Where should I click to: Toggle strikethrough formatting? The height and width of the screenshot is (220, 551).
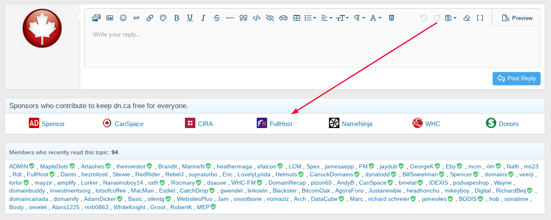(x=217, y=18)
